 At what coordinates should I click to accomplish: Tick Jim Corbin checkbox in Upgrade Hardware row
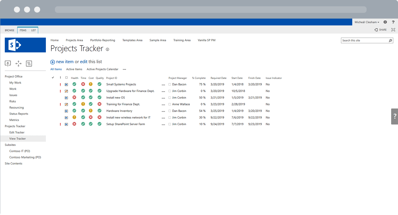tap(170, 91)
